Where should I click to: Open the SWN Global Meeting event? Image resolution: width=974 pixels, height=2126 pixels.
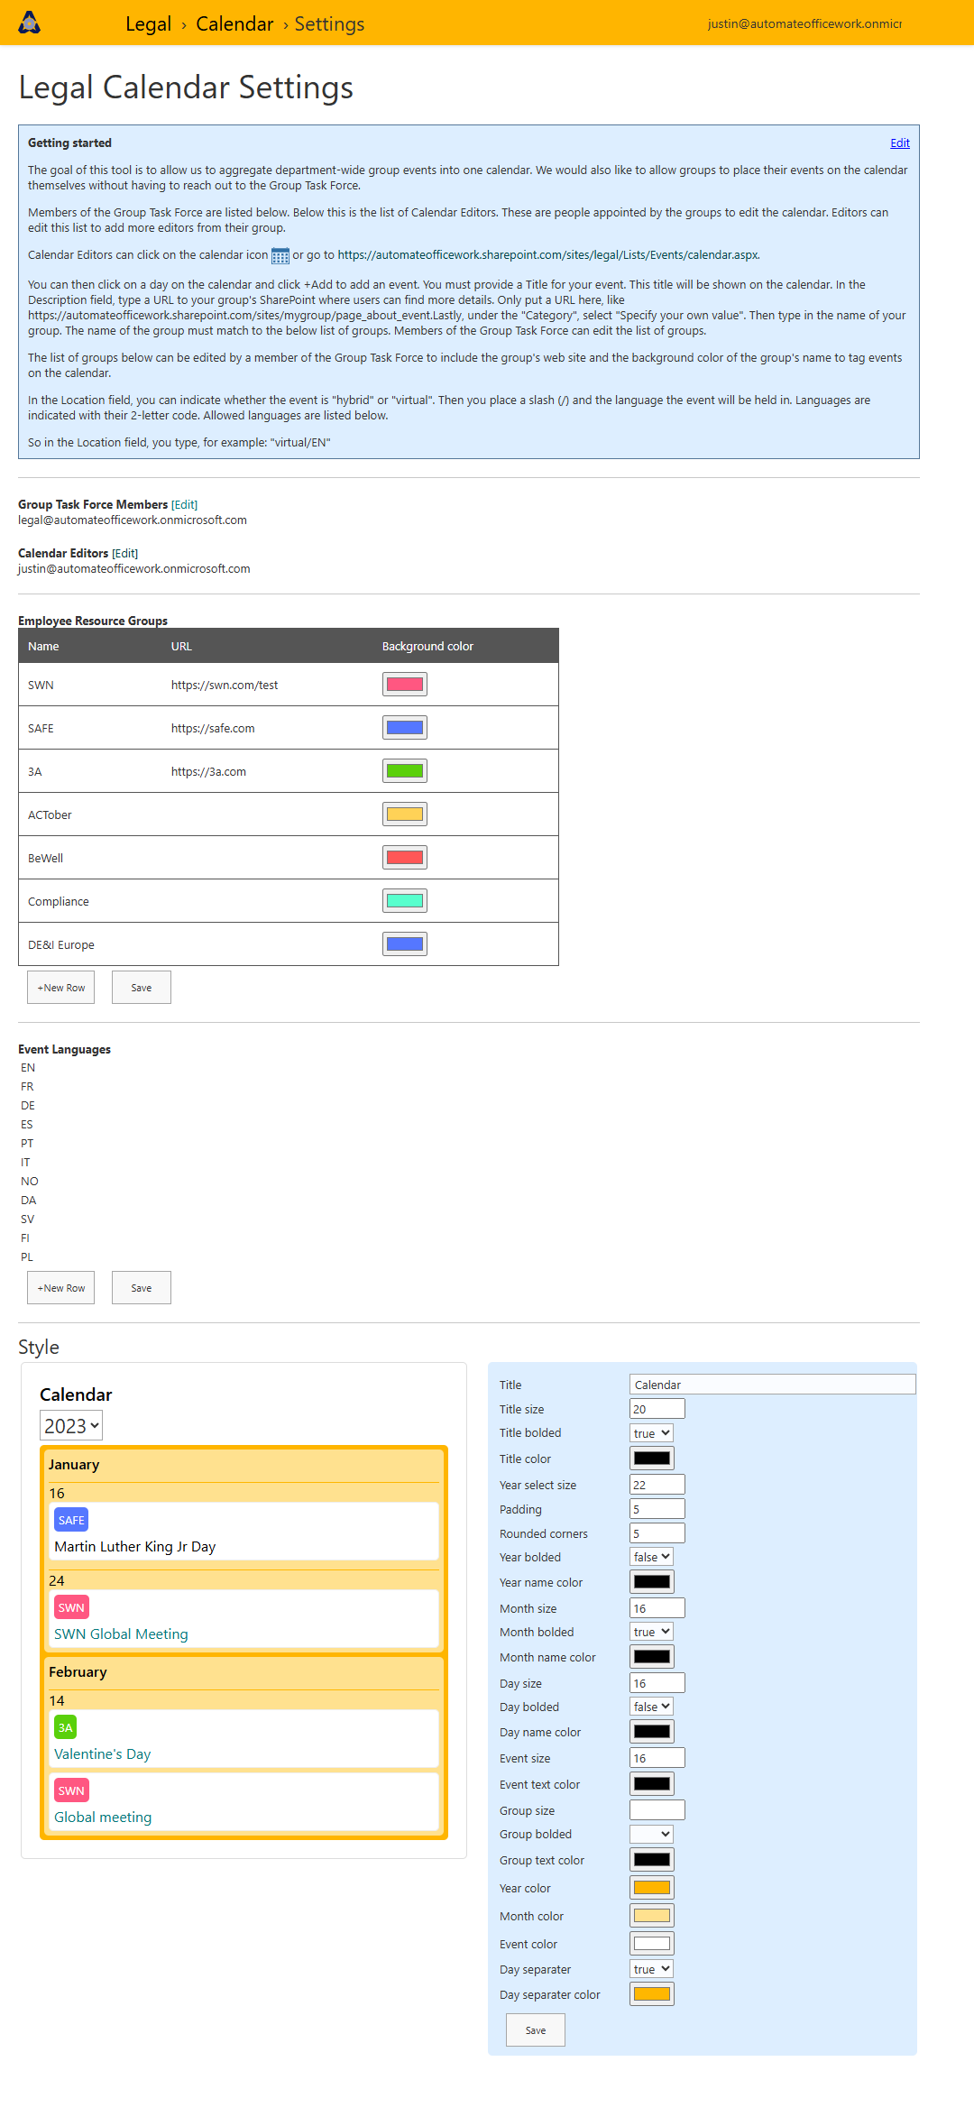tap(121, 1634)
